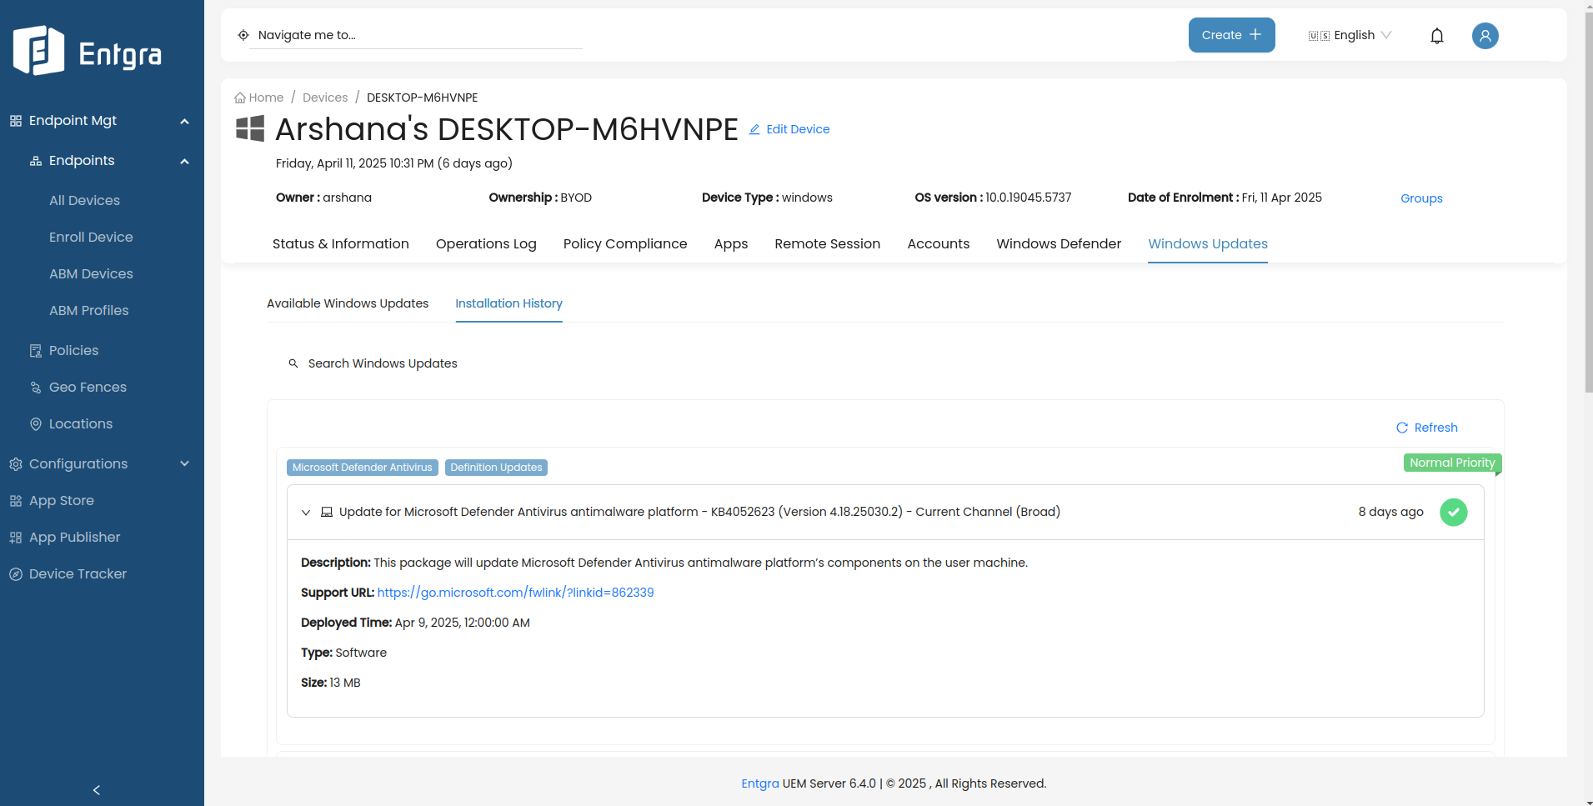Collapse the KB4052623 update details
1593x806 pixels.
point(306,513)
